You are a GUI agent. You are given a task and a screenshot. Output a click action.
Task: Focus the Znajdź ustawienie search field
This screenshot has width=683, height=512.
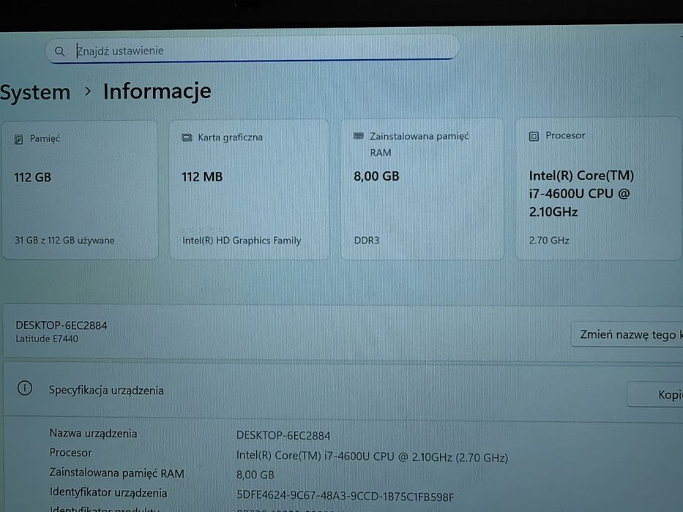click(x=253, y=49)
